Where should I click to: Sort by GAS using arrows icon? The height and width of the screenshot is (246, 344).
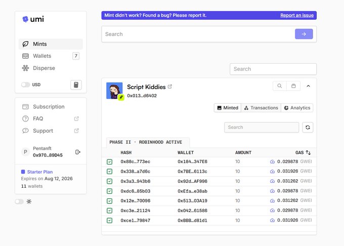[x=308, y=152]
